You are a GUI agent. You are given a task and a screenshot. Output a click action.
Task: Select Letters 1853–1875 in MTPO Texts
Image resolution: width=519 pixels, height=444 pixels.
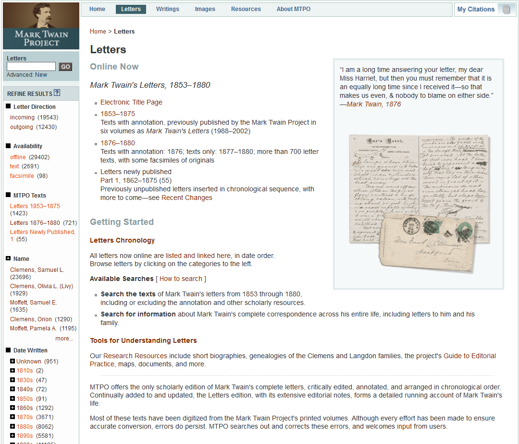point(35,206)
